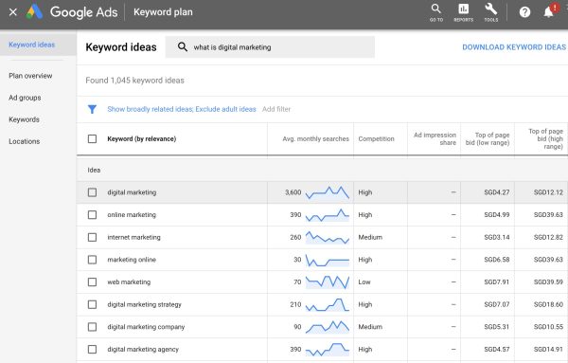Check the digital marketing row checkbox
This screenshot has width=568, height=363.
pos(93,192)
